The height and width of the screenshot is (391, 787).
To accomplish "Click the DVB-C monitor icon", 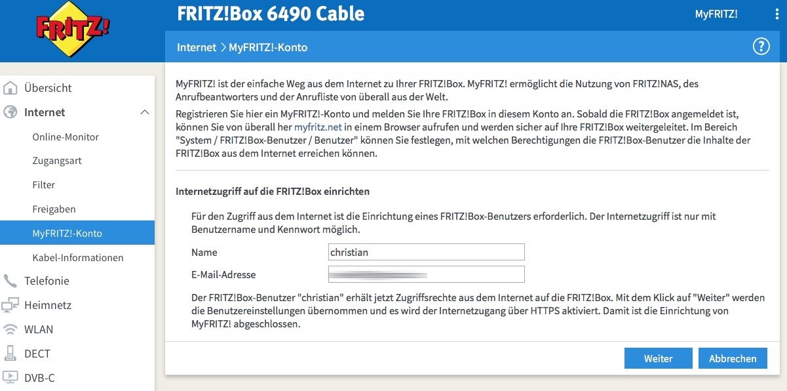I will pos(10,378).
